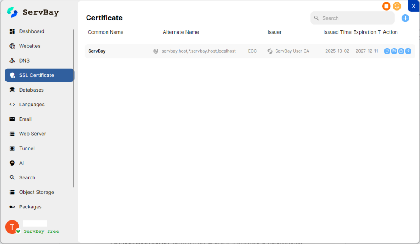Screen dimensions: 420x244
Task: Click the export certificate icon in Action column
Action: pos(401,51)
